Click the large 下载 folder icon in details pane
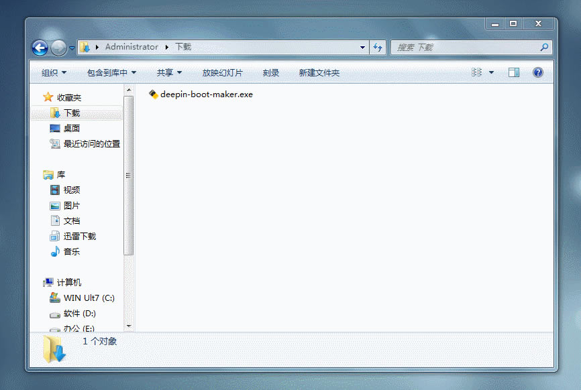The height and width of the screenshot is (390, 581). click(54, 349)
